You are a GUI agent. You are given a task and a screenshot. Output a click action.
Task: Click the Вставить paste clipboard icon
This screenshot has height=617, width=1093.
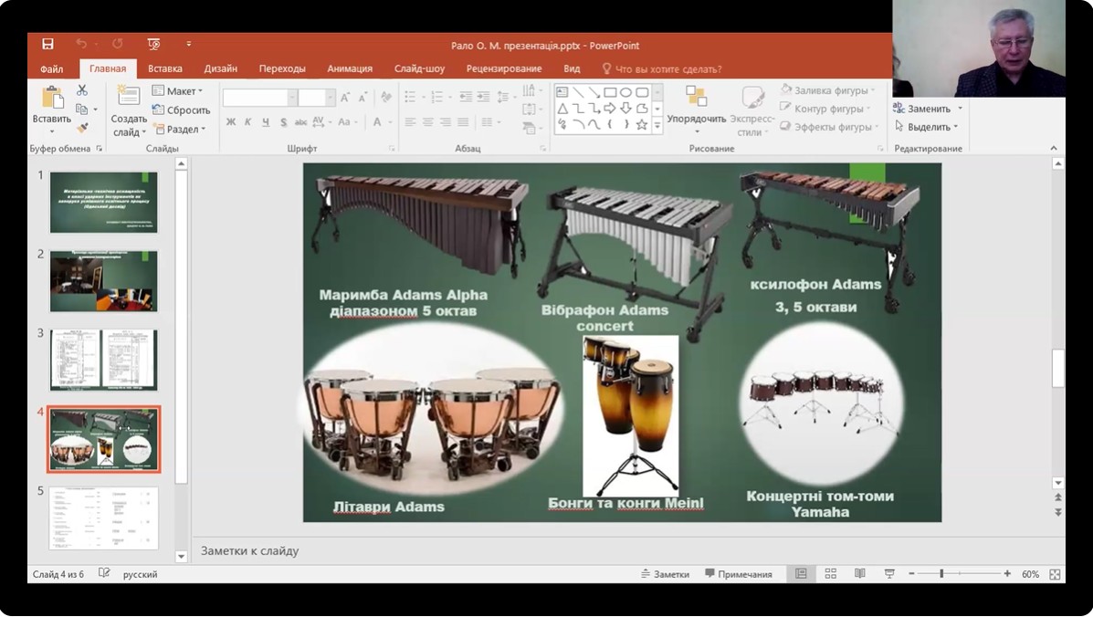click(x=52, y=98)
